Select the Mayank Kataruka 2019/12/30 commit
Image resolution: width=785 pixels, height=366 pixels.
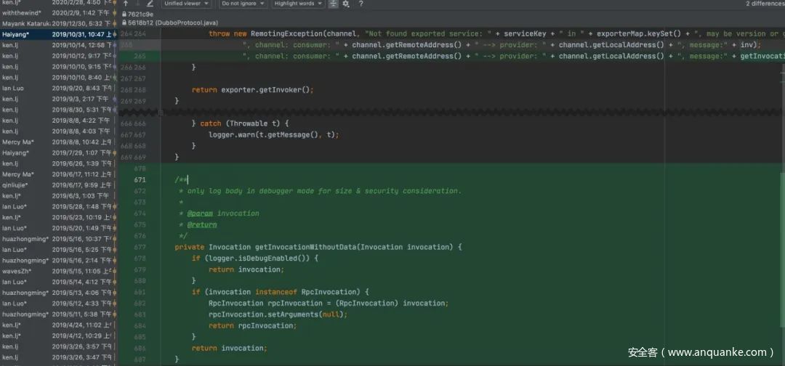click(57, 23)
